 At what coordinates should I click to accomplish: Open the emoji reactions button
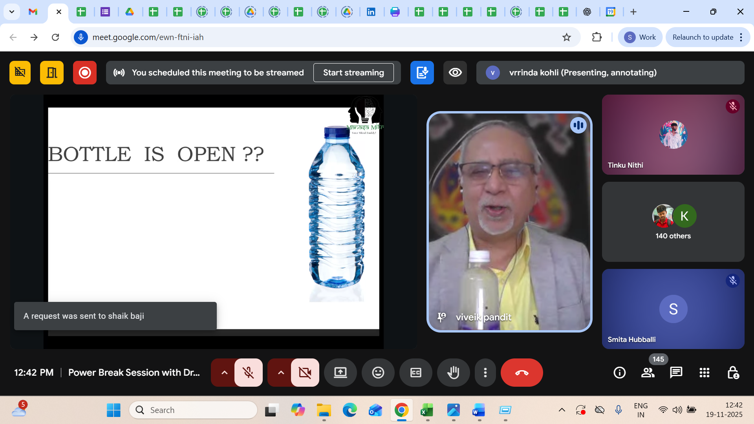coord(378,373)
